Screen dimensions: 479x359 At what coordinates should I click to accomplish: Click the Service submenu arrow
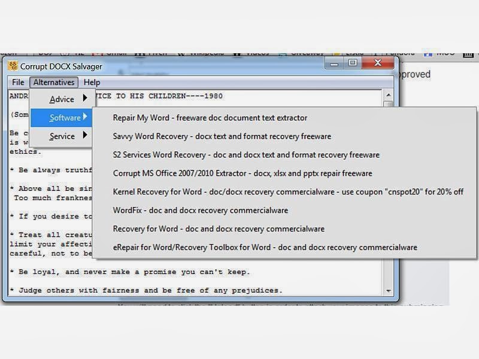click(x=85, y=135)
